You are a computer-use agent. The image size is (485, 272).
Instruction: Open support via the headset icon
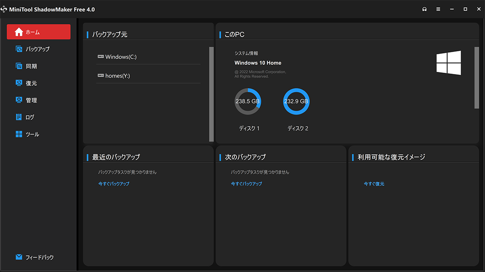[x=424, y=9]
